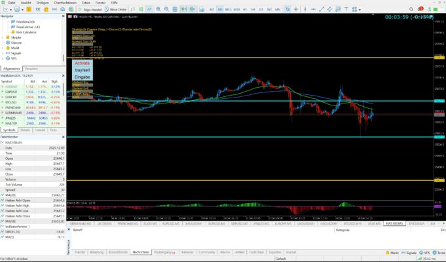
Task: Open the indicators list icon
Action: point(202,9)
